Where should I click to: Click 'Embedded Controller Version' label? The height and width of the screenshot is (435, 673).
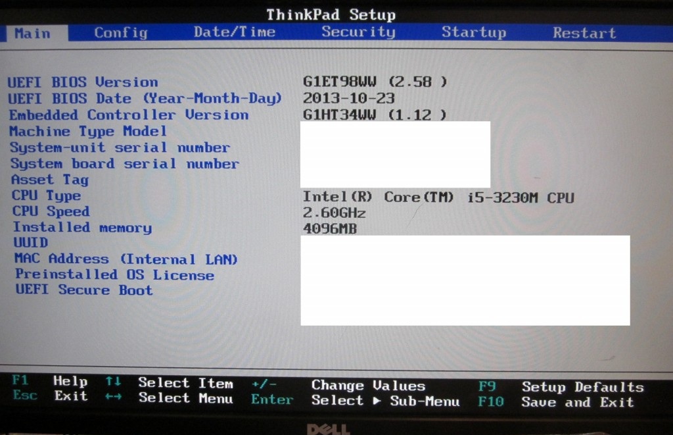[x=129, y=115]
